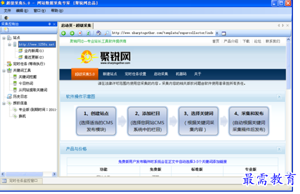The height and width of the screenshot is (194, 300).
Task: Click 关于 in page navigation
Action: (x=198, y=74)
